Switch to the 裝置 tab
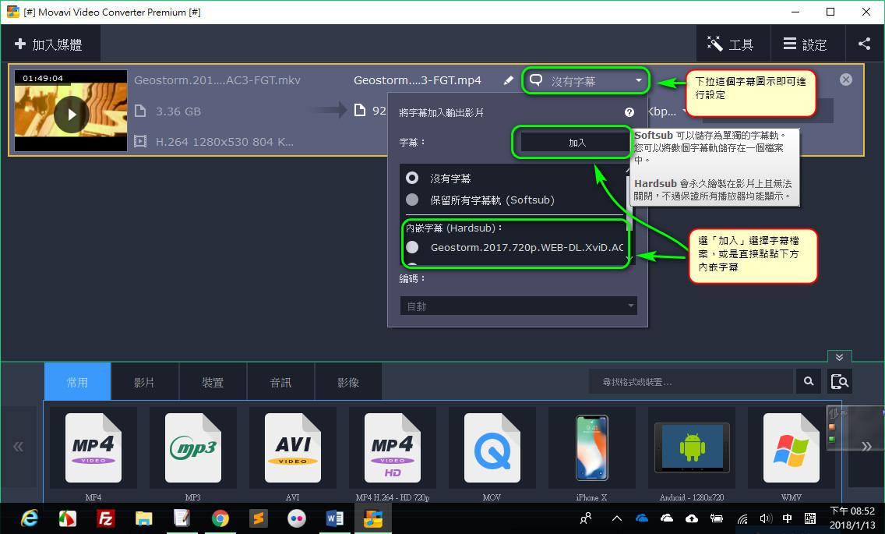885x534 pixels. coord(213,382)
